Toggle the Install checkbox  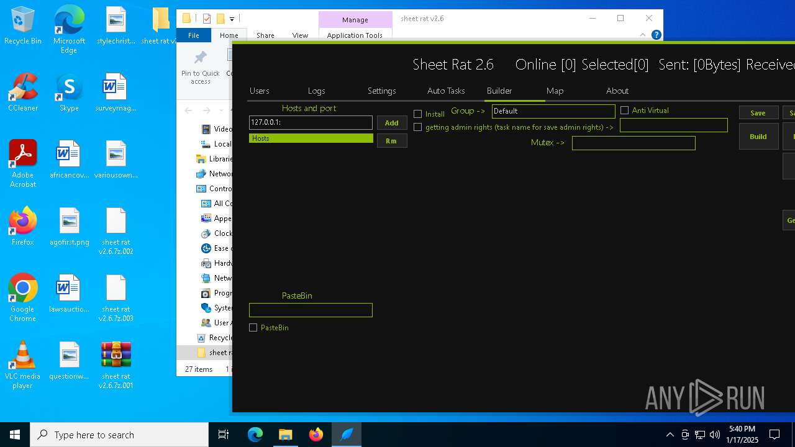point(418,114)
